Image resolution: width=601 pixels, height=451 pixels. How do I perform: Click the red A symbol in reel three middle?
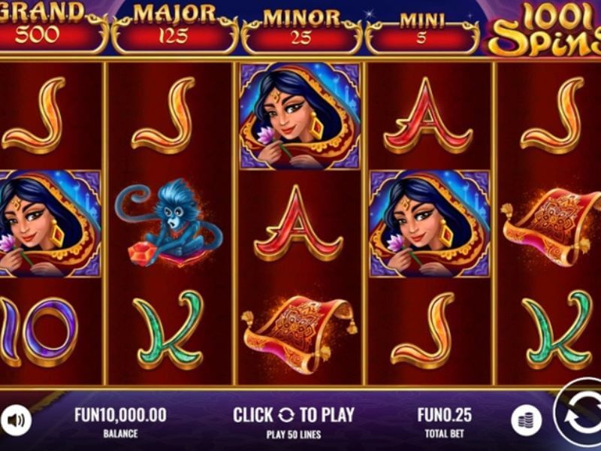point(298,222)
